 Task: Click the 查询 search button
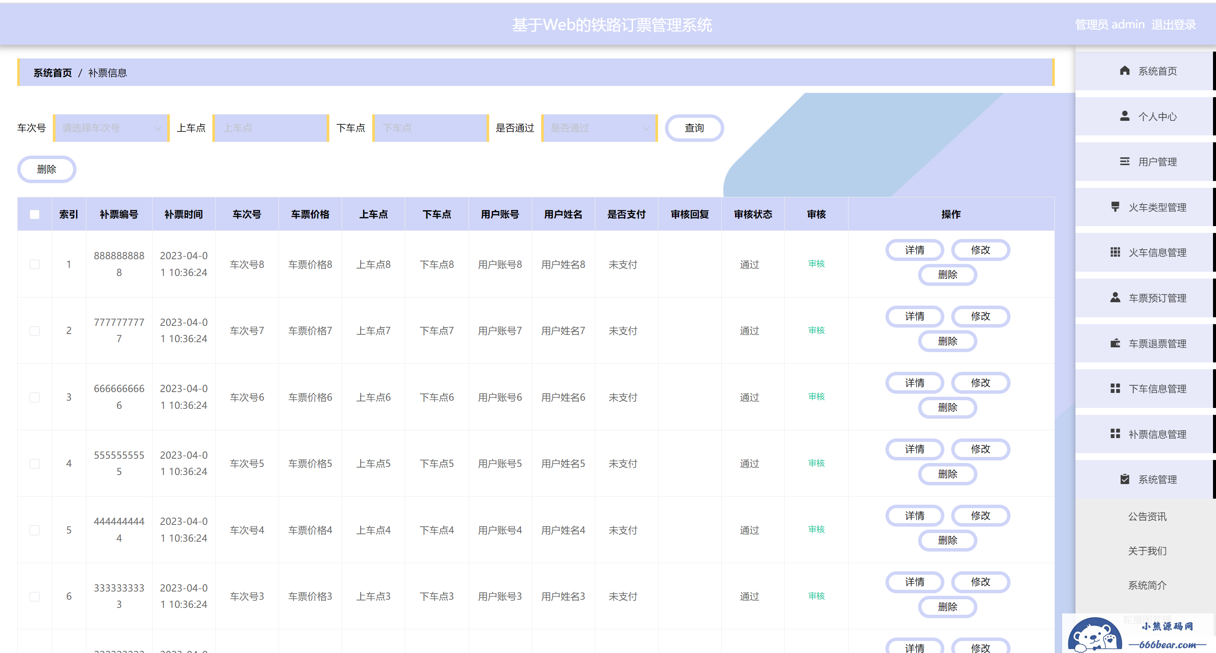(694, 128)
